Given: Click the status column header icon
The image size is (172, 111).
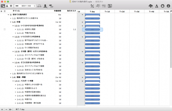Looking at the screenshot, I should tap(2, 11).
